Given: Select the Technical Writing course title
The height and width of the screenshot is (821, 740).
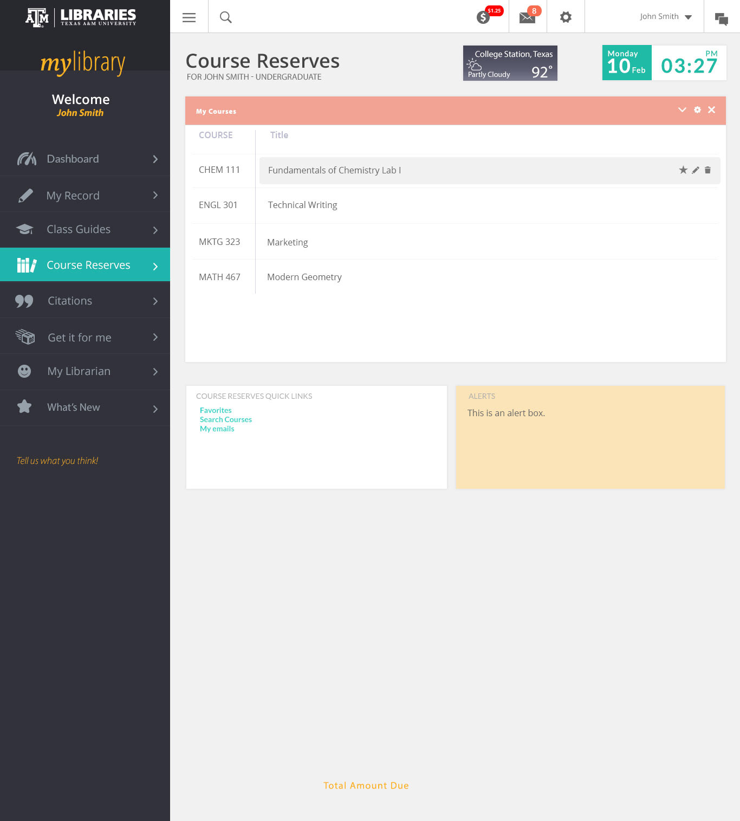Looking at the screenshot, I should [x=303, y=205].
